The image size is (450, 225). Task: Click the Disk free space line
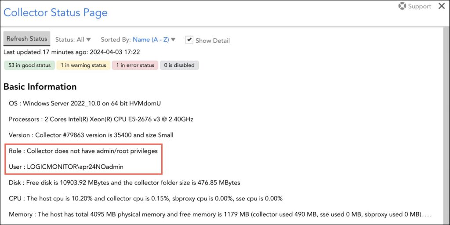124,182
